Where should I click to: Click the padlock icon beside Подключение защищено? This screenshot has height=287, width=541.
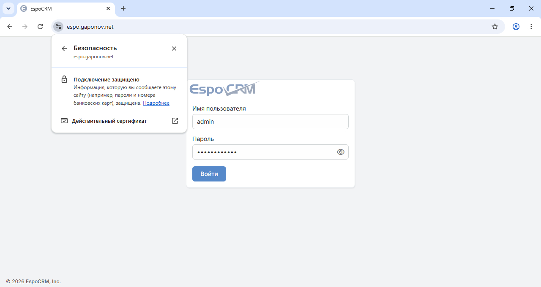click(x=64, y=79)
